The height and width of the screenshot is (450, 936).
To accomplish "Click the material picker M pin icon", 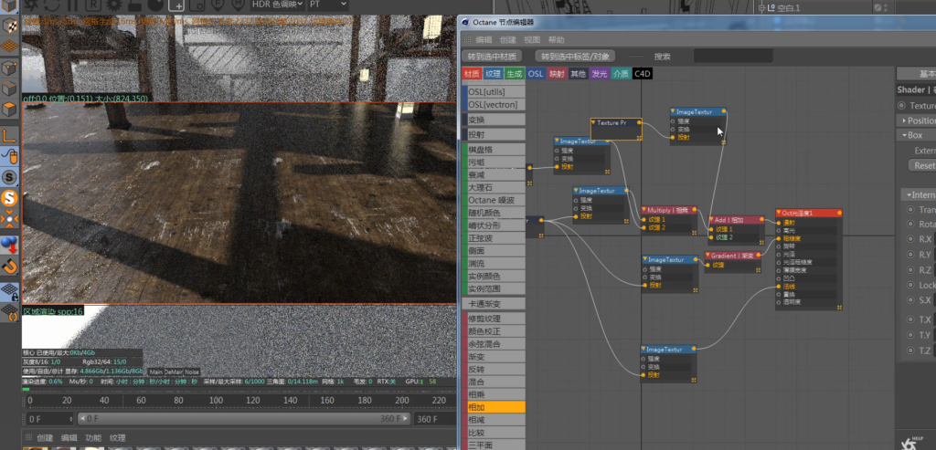I will click(239, 5).
